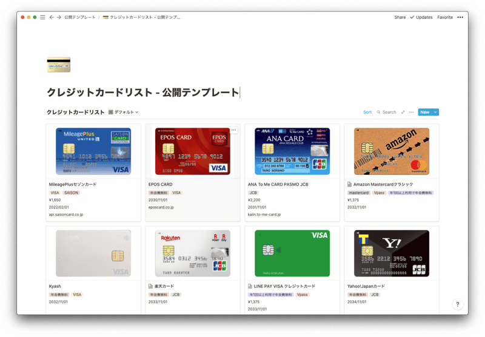Click the 2030/11/01 date on EPOS CARD

(x=158, y=200)
